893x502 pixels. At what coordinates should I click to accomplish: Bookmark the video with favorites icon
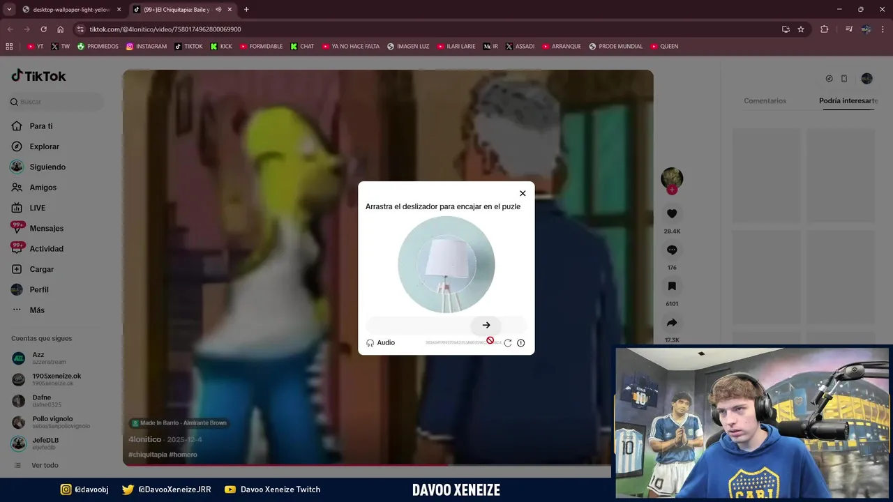coord(672,287)
